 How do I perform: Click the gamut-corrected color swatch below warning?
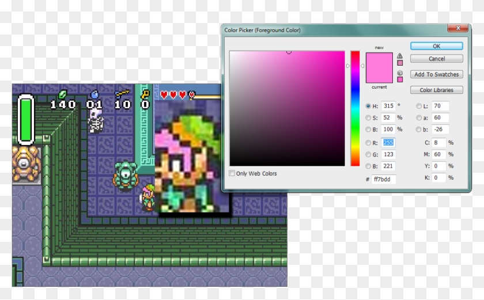400,63
